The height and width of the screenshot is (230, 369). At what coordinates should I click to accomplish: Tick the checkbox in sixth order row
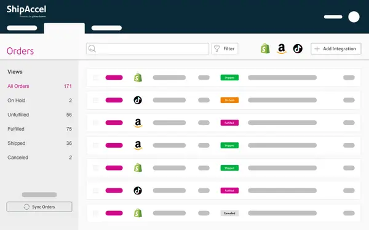point(96,191)
